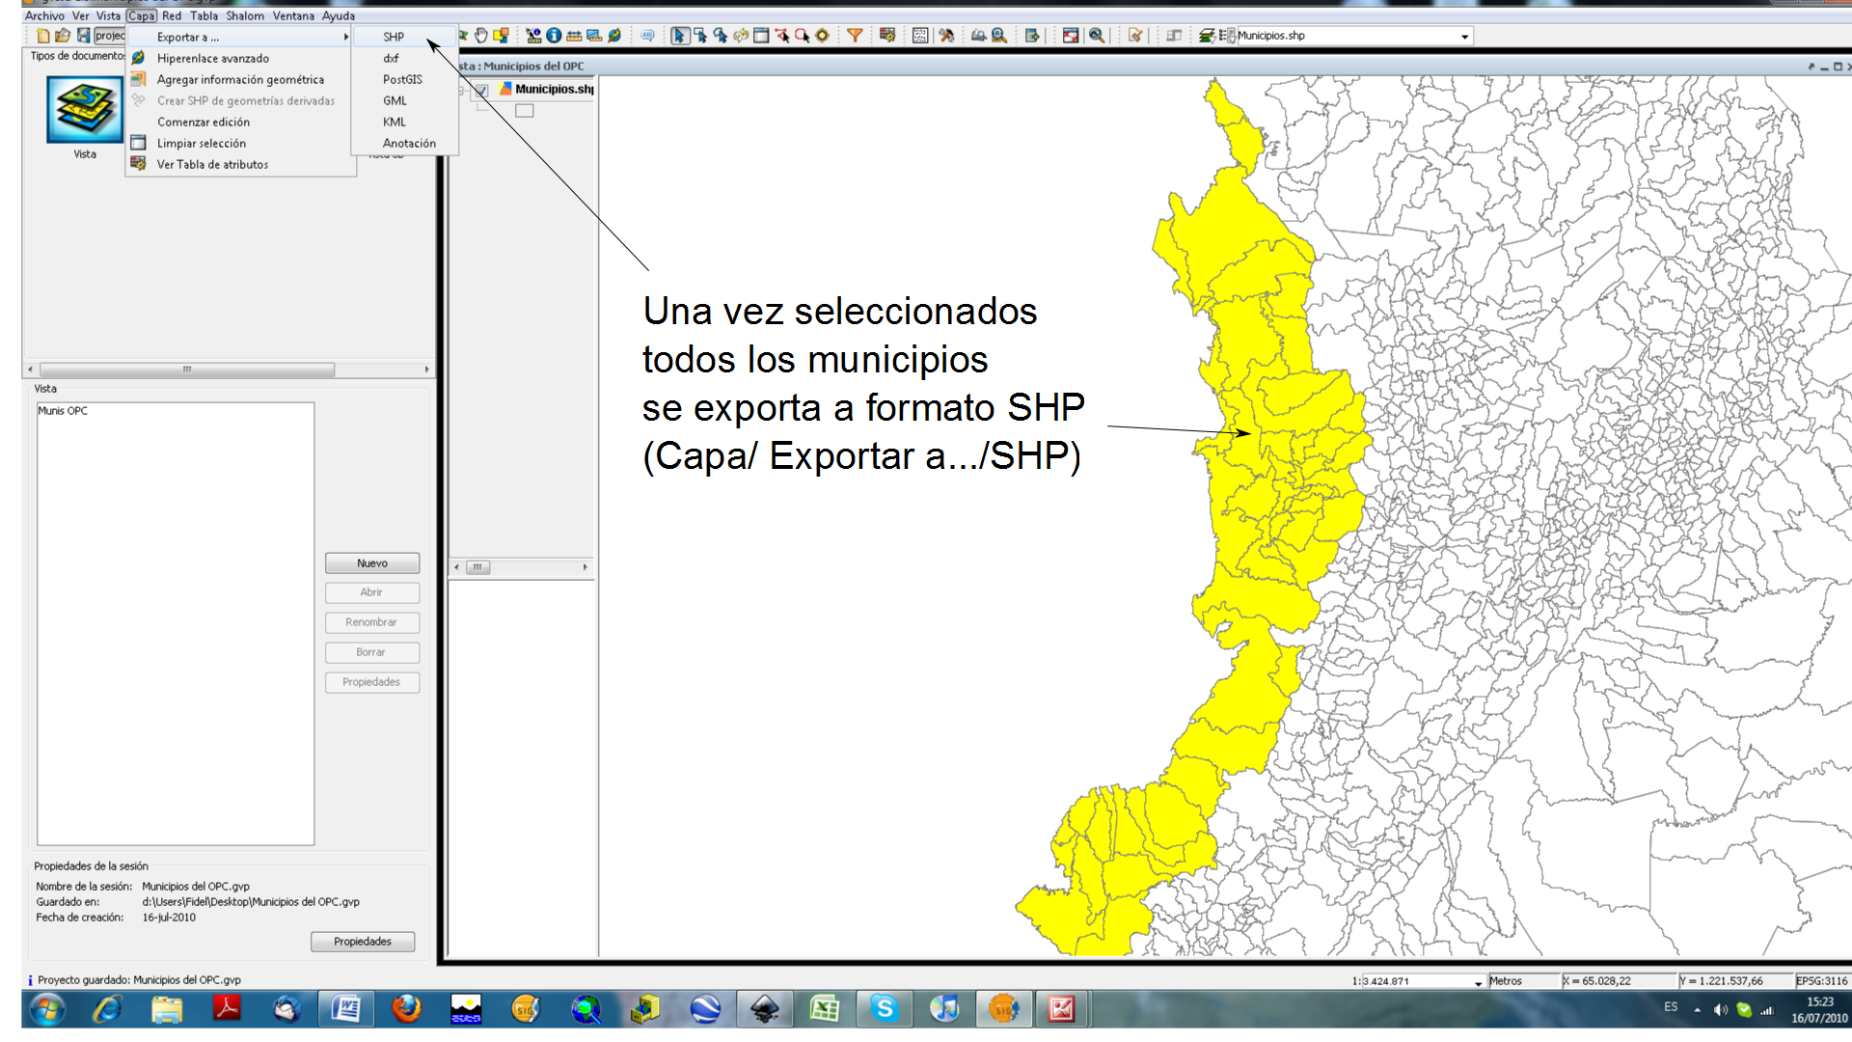Screen dimensions: 1852x1042
Task: Select Ver Tabla de atributos
Action: [212, 164]
